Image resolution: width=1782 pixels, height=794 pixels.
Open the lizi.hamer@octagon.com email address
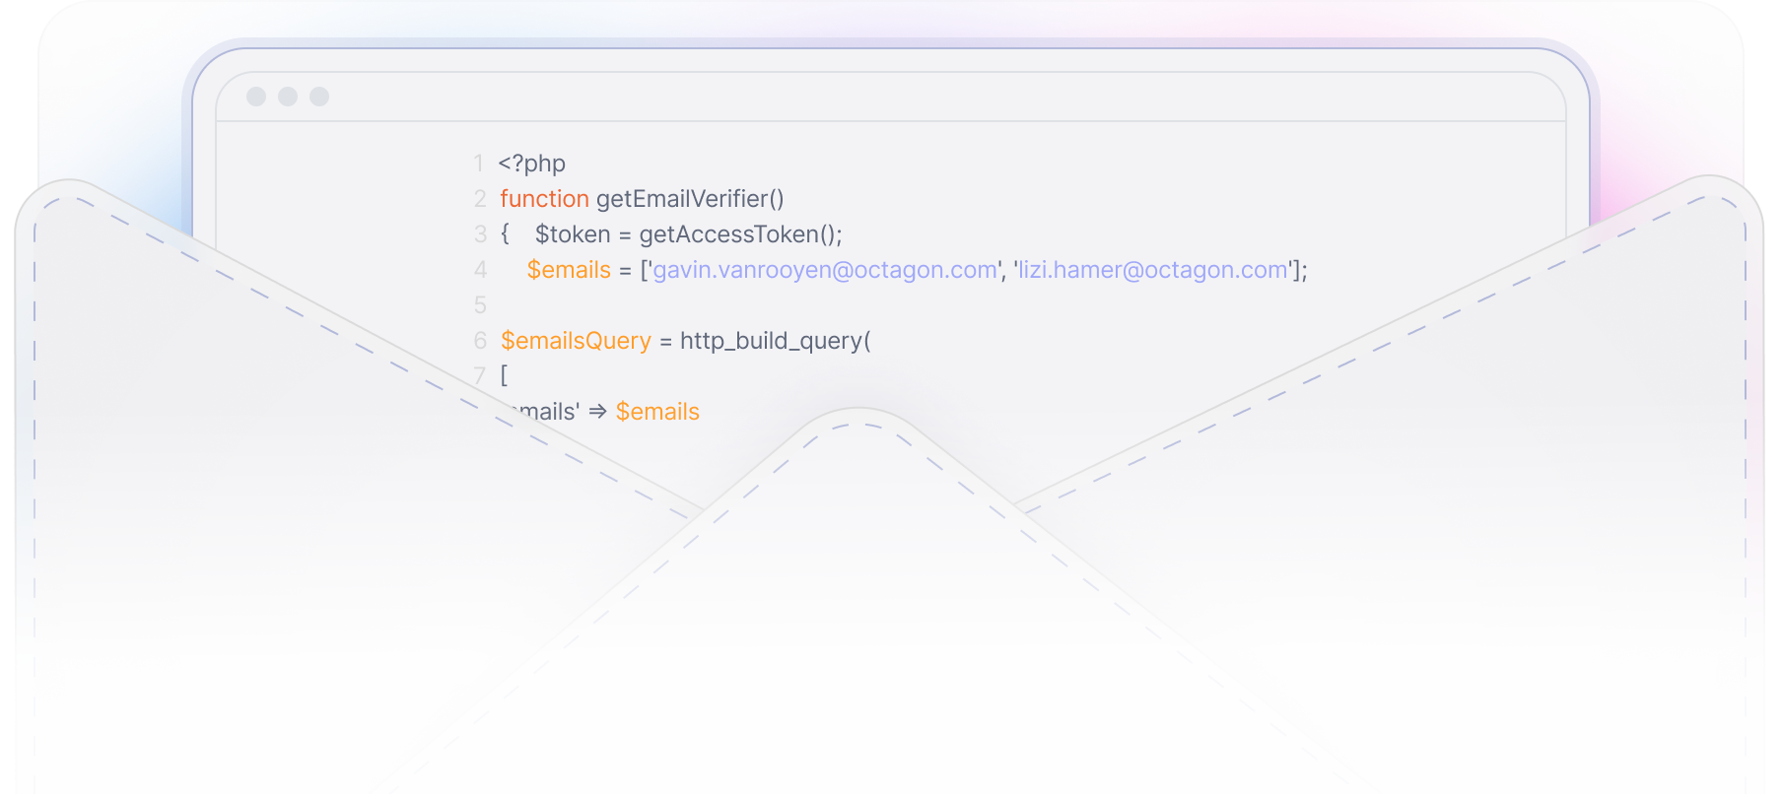click(x=1153, y=270)
